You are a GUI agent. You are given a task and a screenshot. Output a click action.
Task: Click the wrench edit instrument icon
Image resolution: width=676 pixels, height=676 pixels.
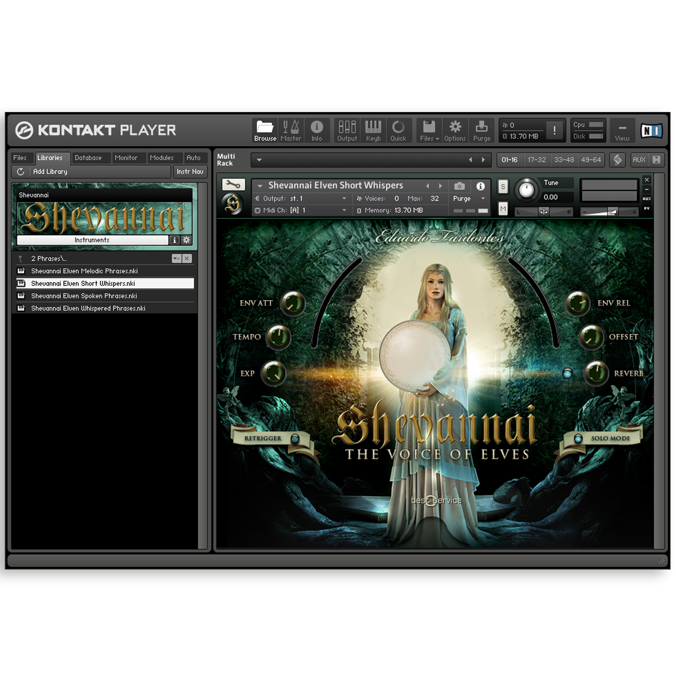[233, 184]
